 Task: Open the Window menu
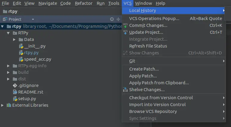[x=144, y=3]
